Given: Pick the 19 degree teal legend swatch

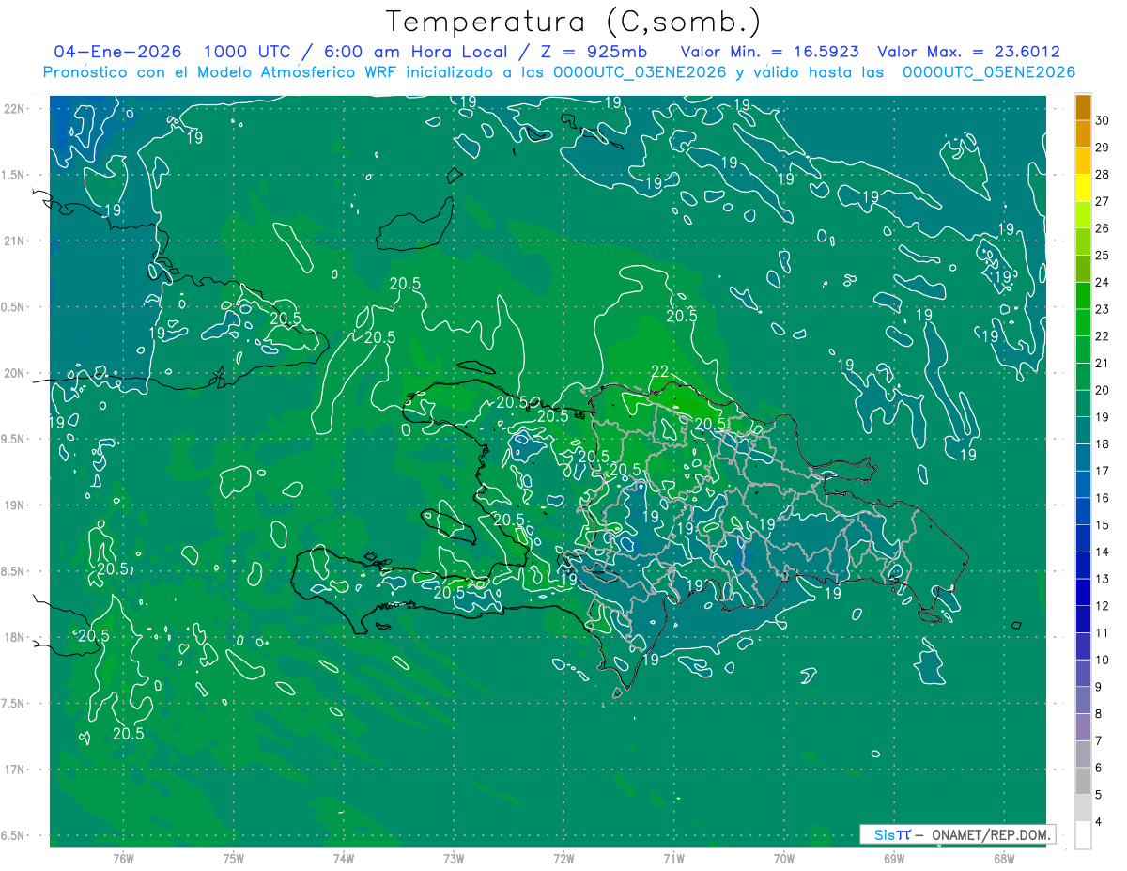Looking at the screenshot, I should 1083,404.
